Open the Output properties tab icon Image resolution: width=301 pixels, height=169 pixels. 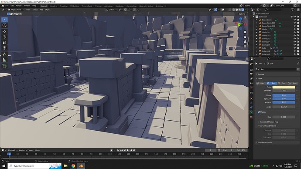tap(251, 74)
